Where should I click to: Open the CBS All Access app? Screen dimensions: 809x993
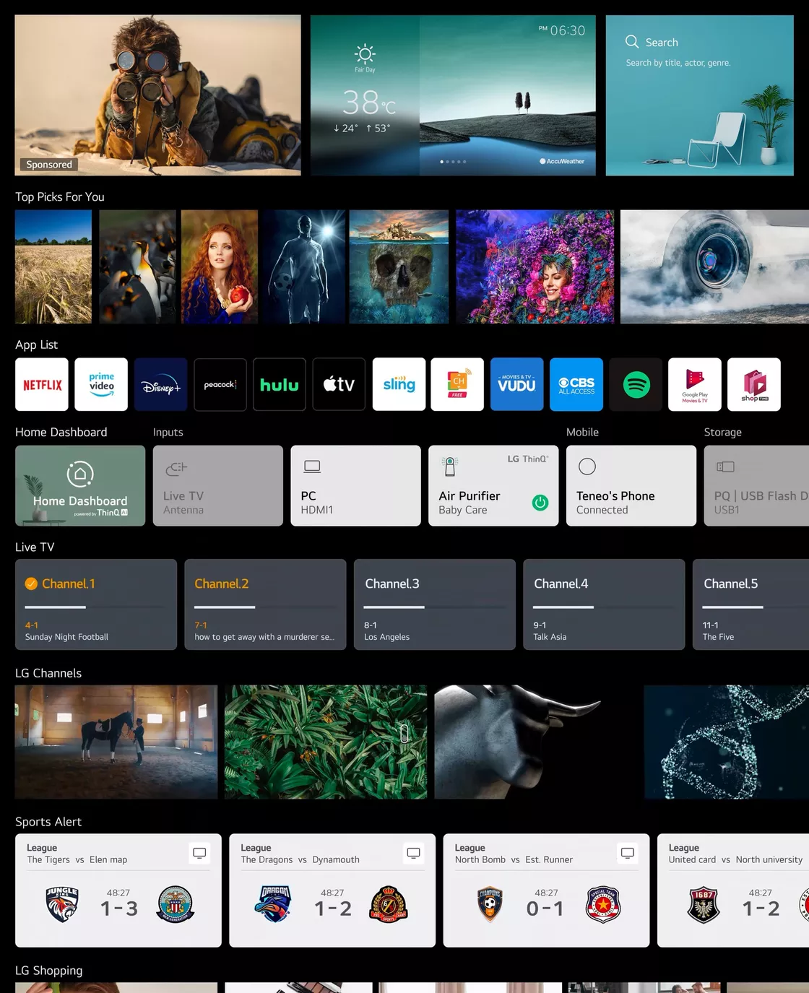(576, 385)
